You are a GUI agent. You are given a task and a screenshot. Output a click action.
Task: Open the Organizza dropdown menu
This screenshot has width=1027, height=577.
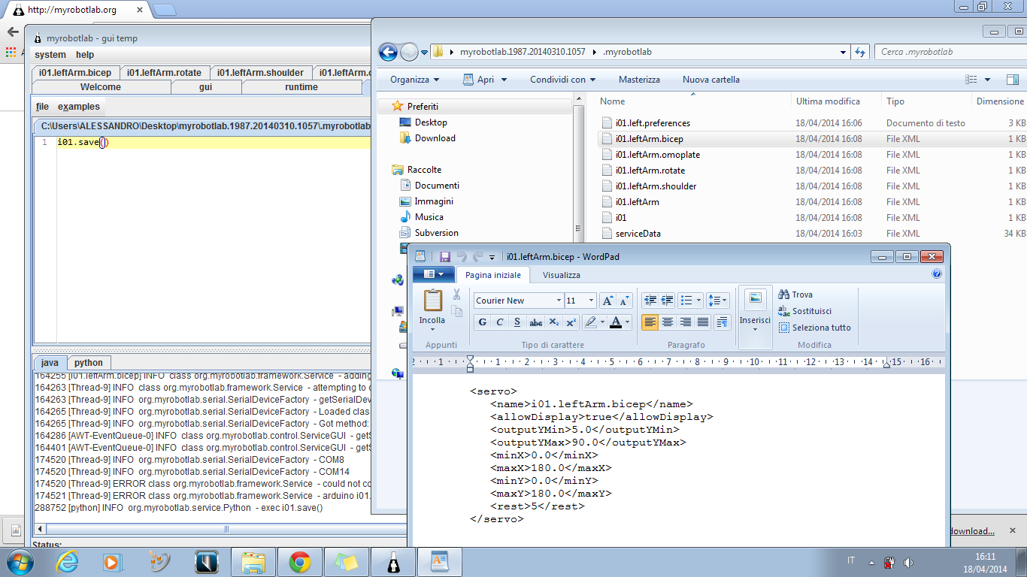point(414,80)
